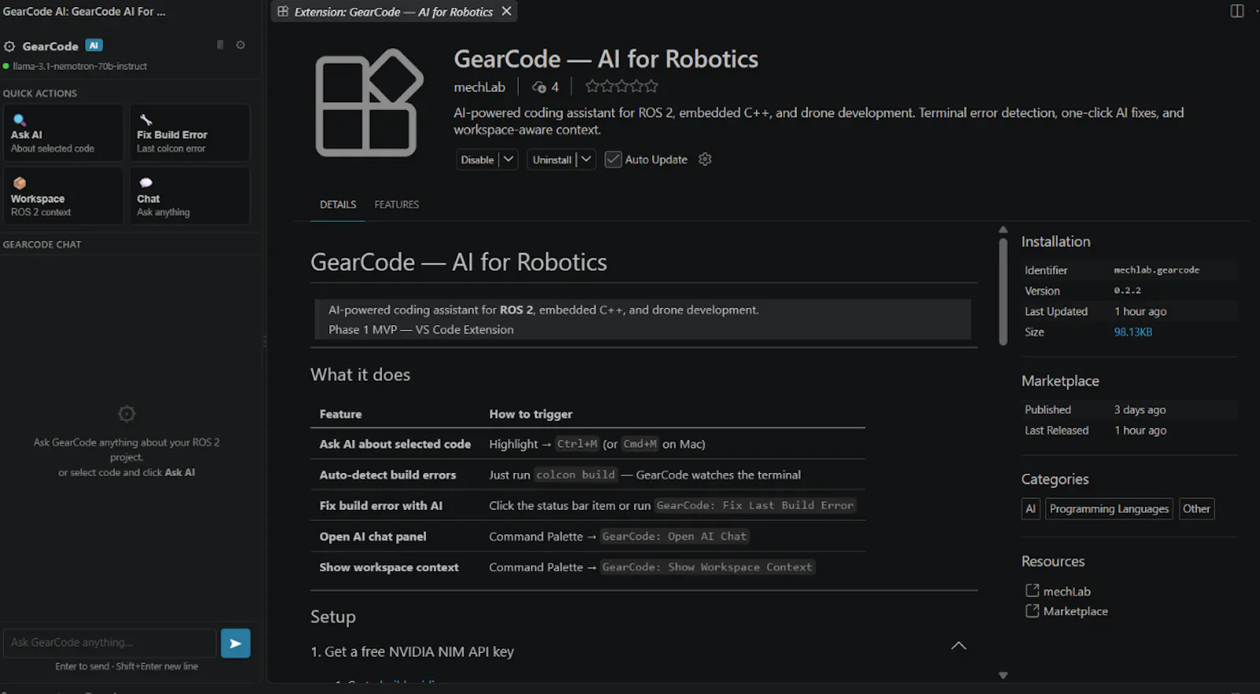Toggle split editor layout icon at top right
The image size is (1260, 694).
point(1237,11)
